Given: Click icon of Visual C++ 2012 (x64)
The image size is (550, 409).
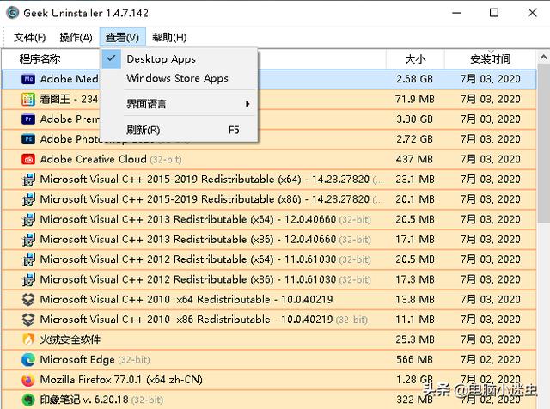Looking at the screenshot, I should click(x=28, y=259).
